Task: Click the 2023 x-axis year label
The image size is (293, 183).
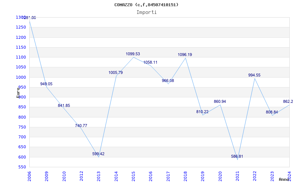Action: click(272, 176)
